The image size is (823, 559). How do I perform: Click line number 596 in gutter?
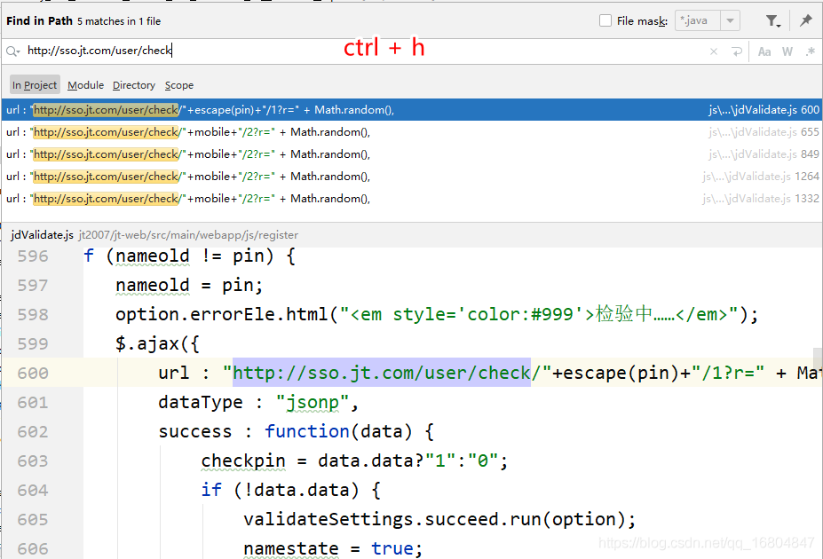tap(33, 256)
